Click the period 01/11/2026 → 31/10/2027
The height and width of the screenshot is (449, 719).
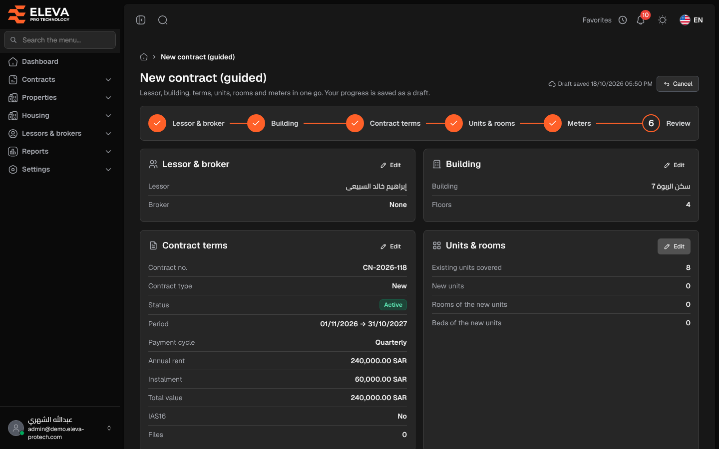pyautogui.click(x=363, y=324)
